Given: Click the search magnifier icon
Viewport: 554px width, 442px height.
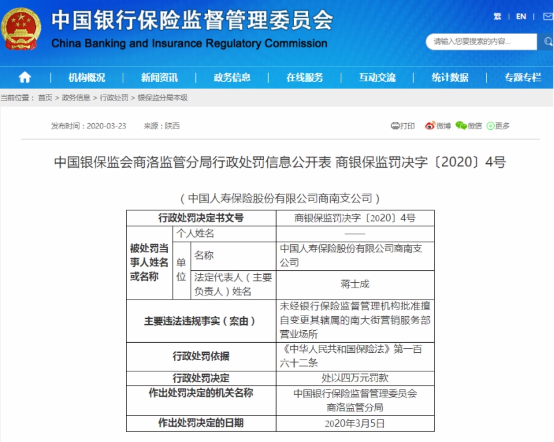Looking at the screenshot, I should point(547,42).
